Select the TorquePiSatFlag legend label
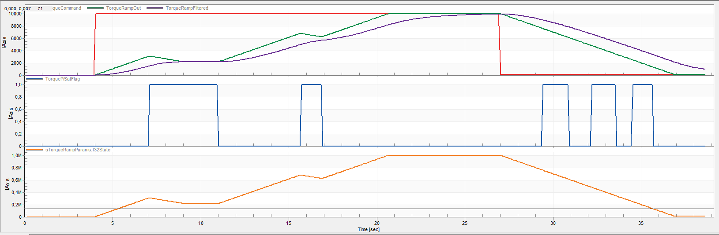Image resolution: width=719 pixels, height=235 pixels. pos(63,79)
